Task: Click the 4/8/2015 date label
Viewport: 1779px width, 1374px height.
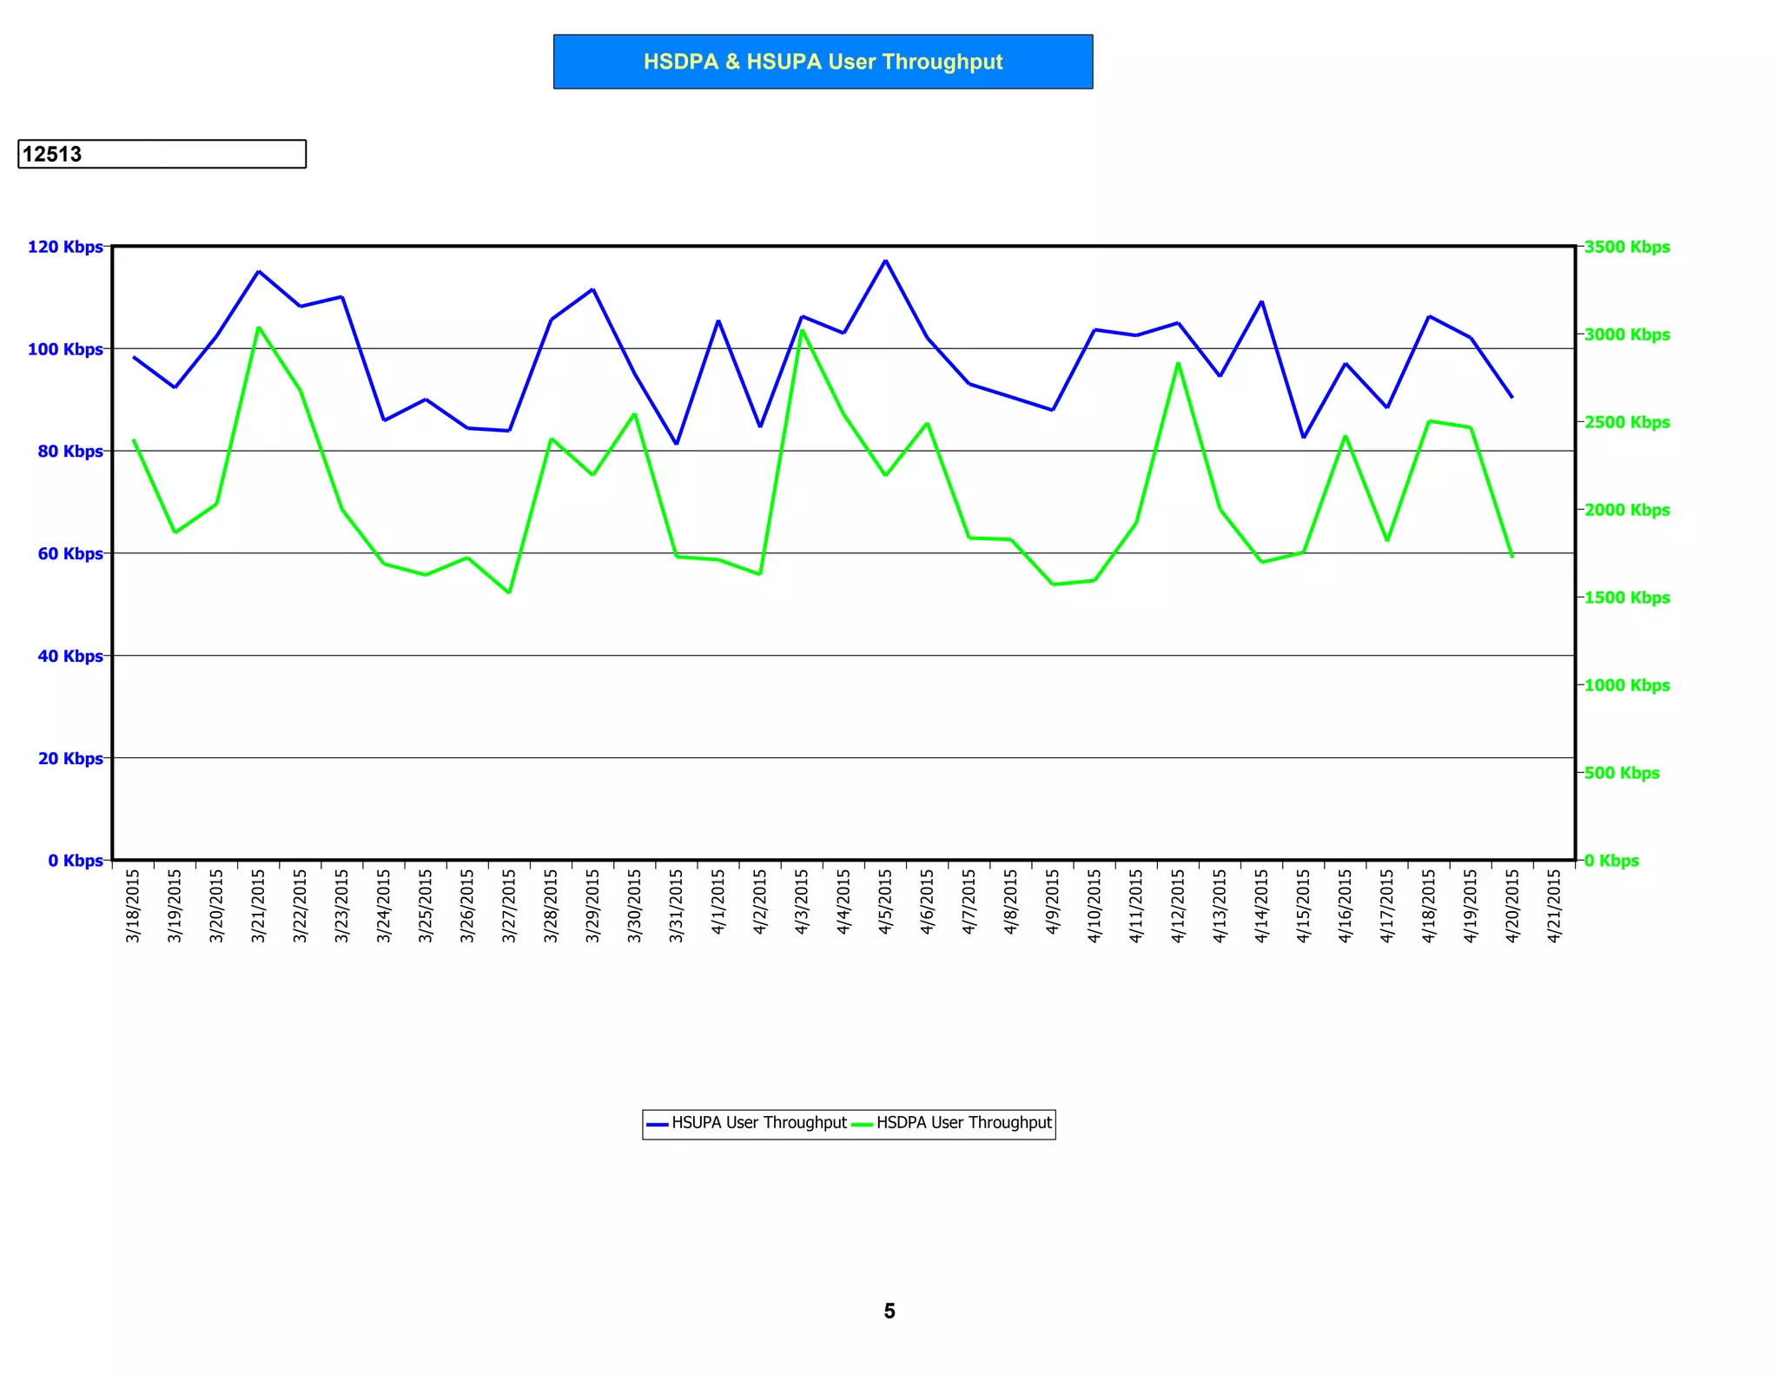Action: pos(1010,902)
